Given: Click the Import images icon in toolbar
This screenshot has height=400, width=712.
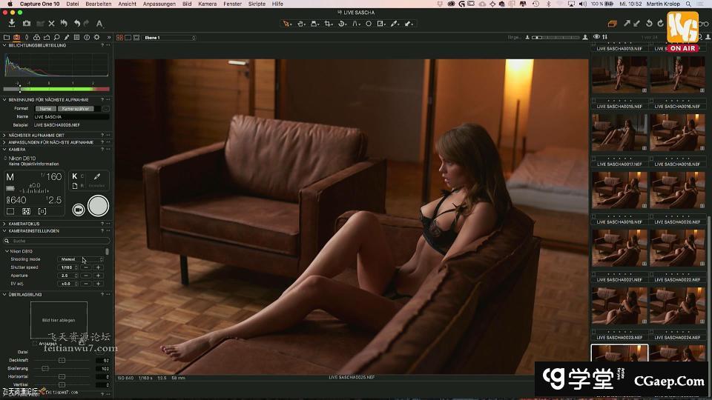Looking at the screenshot, I should coord(11,24).
